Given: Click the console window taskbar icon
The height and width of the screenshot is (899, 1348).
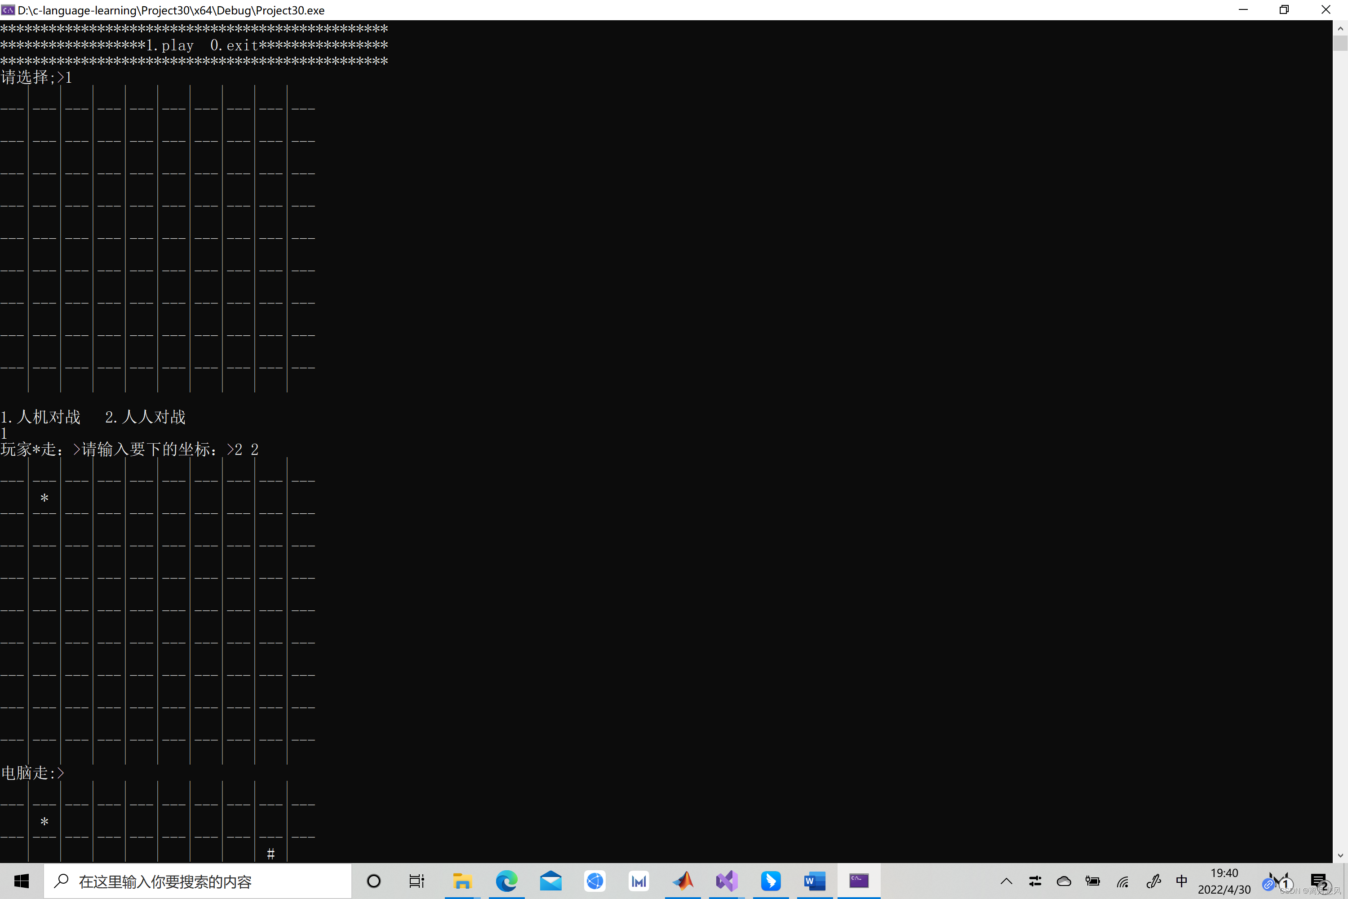Looking at the screenshot, I should [859, 881].
